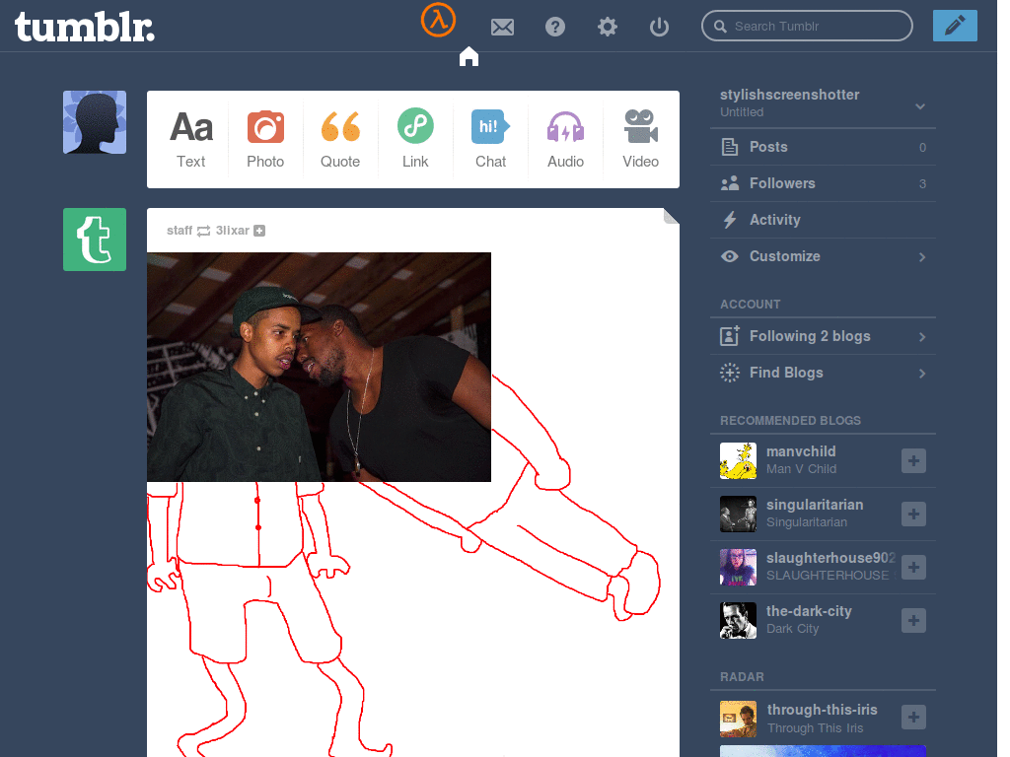
Task: Open the 3lixar blog link
Action: click(x=232, y=231)
